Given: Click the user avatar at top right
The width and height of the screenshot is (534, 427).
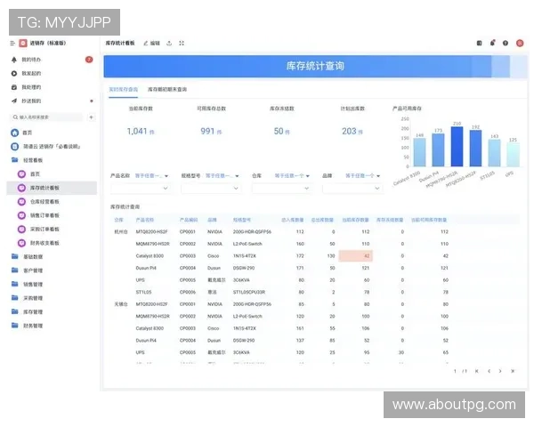Looking at the screenshot, I should (x=519, y=43).
